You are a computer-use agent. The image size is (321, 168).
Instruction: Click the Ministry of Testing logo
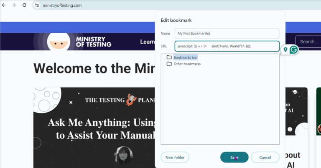(x=73, y=41)
